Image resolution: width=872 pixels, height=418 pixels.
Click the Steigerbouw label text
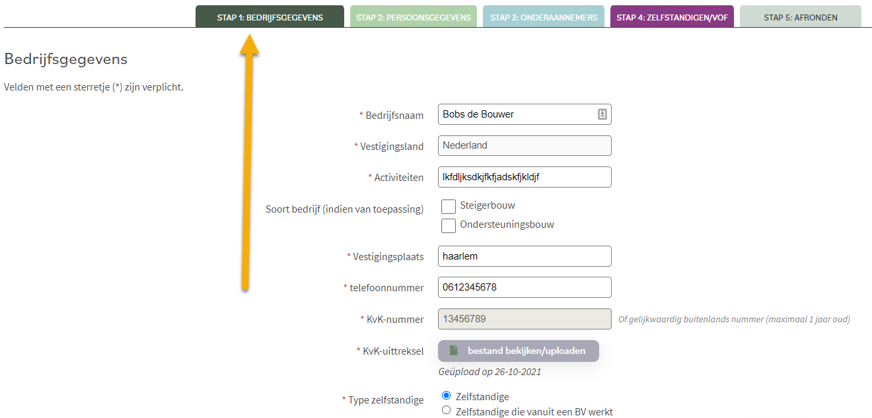[488, 205]
